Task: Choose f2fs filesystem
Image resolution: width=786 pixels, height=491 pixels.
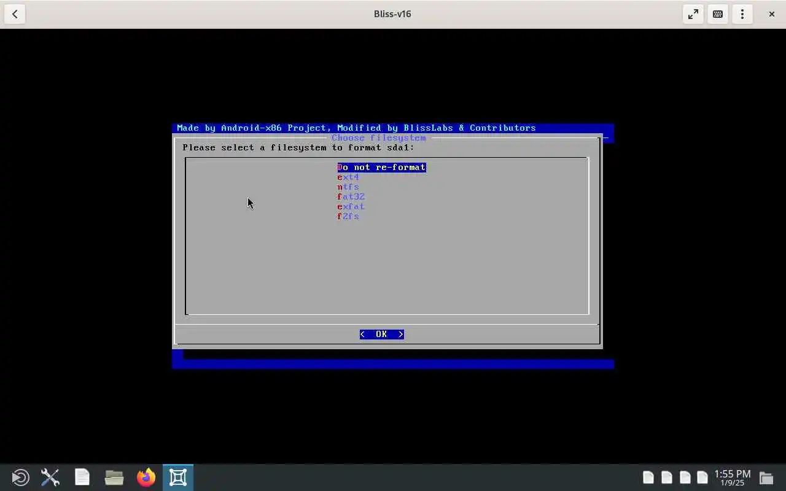Action: [x=348, y=216]
